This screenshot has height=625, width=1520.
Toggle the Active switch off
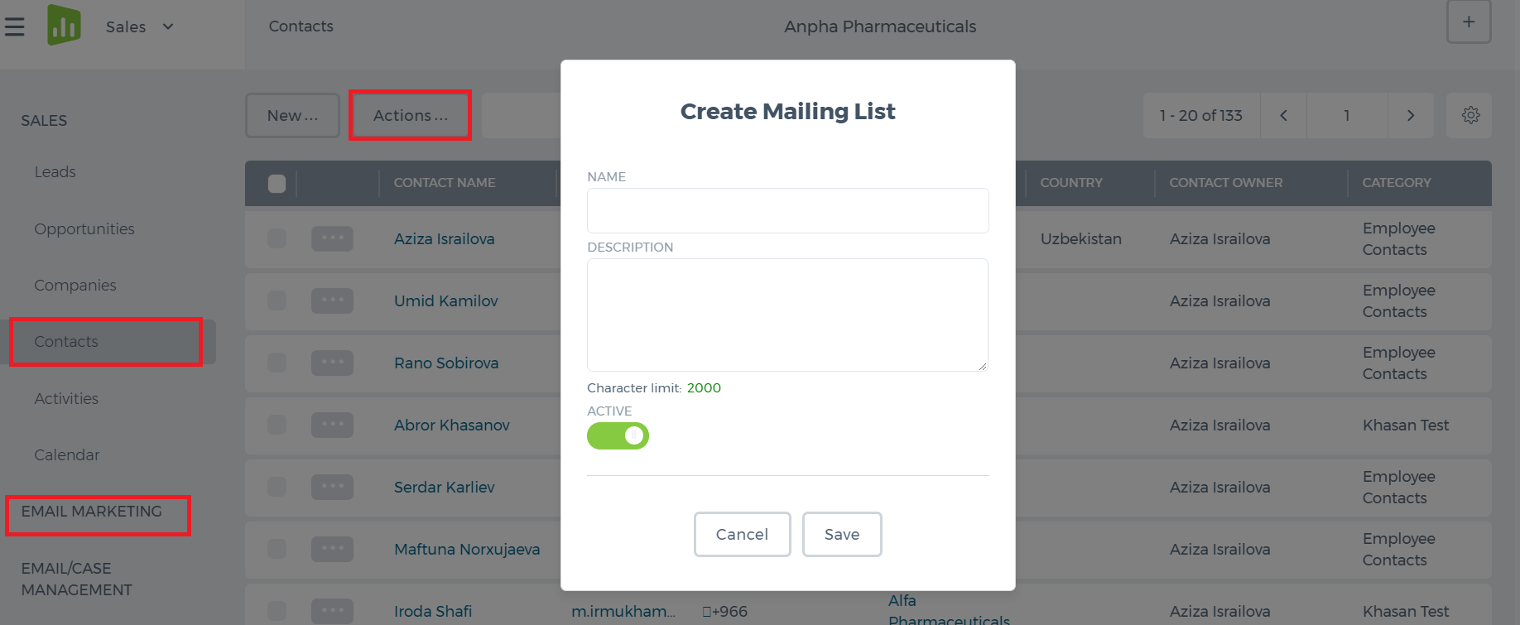click(618, 435)
